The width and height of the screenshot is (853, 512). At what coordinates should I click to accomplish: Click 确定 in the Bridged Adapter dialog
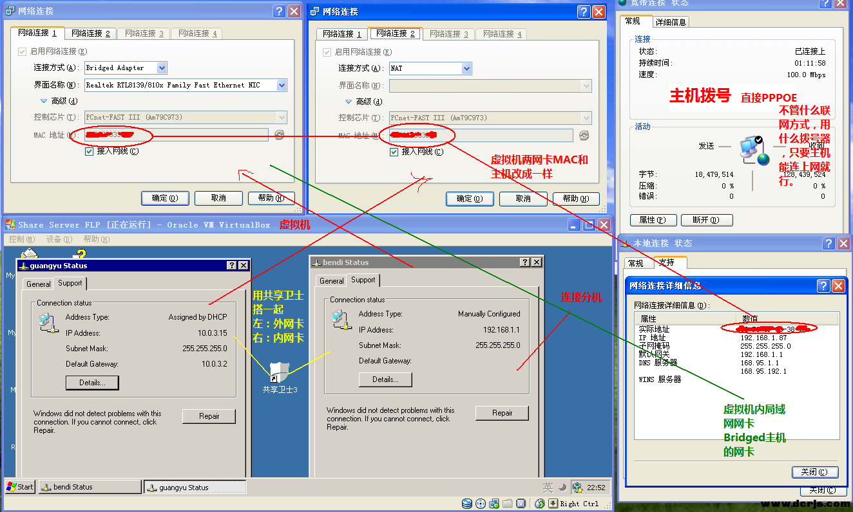(x=165, y=198)
